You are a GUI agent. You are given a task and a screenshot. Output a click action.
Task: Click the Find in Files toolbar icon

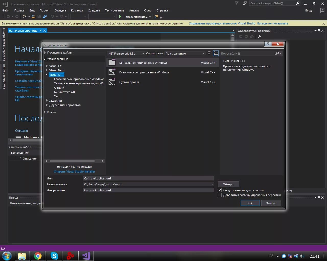(x=156, y=17)
